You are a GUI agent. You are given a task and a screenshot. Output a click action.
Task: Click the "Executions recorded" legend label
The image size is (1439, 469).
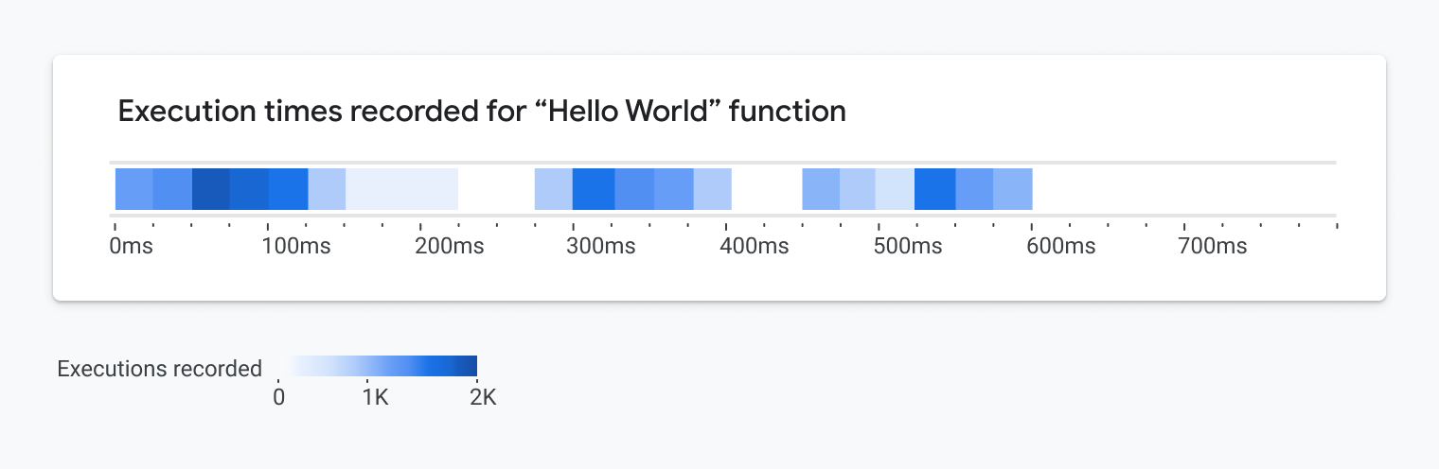click(159, 369)
